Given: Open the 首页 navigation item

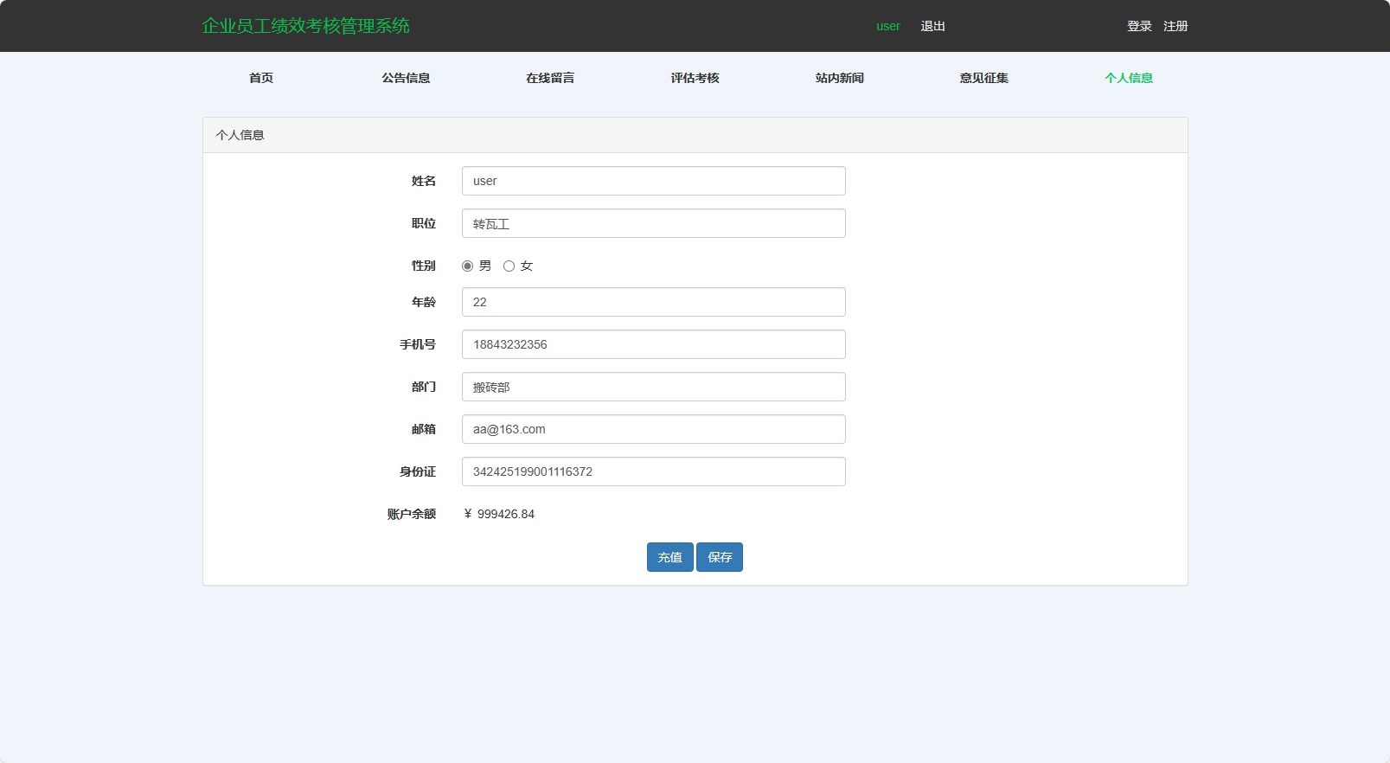Looking at the screenshot, I should 261,78.
